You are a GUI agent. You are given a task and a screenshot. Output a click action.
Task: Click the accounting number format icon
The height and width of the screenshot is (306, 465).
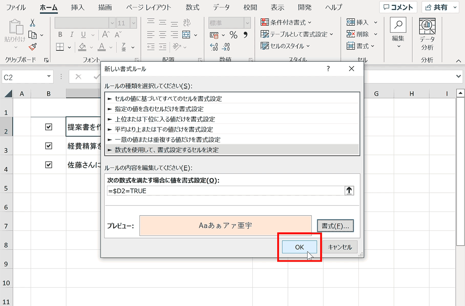214,35
